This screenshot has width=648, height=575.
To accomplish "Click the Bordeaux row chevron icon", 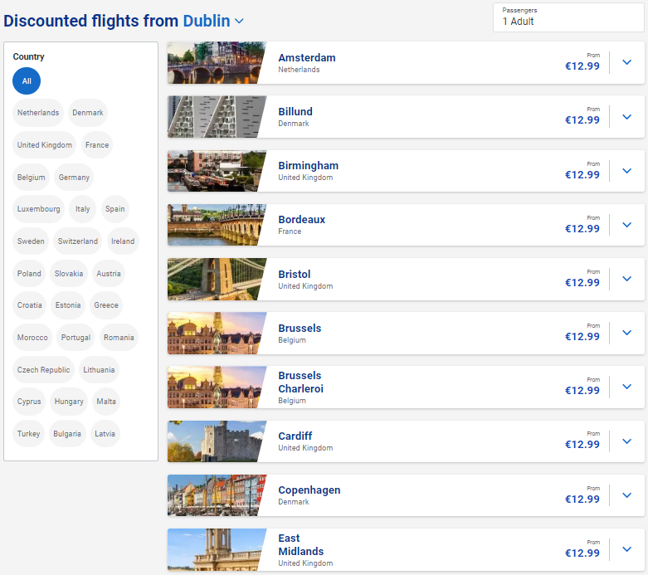I will (626, 225).
